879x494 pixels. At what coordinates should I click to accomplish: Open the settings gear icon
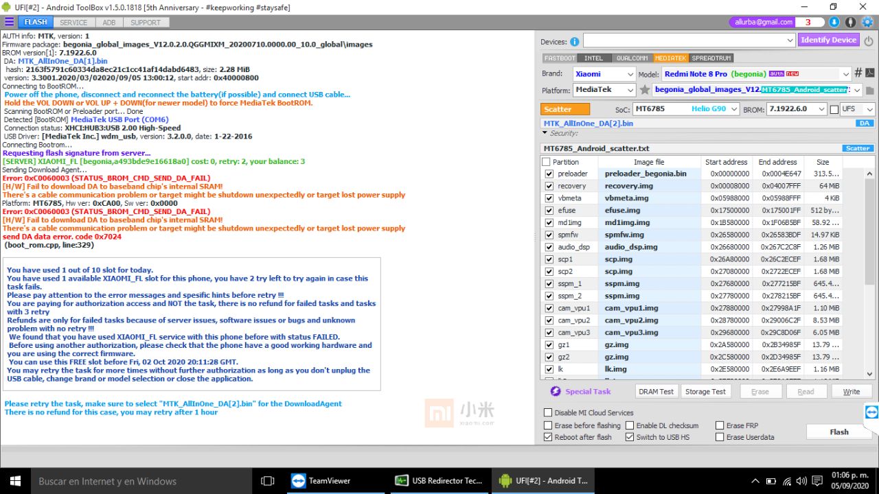coord(867,22)
